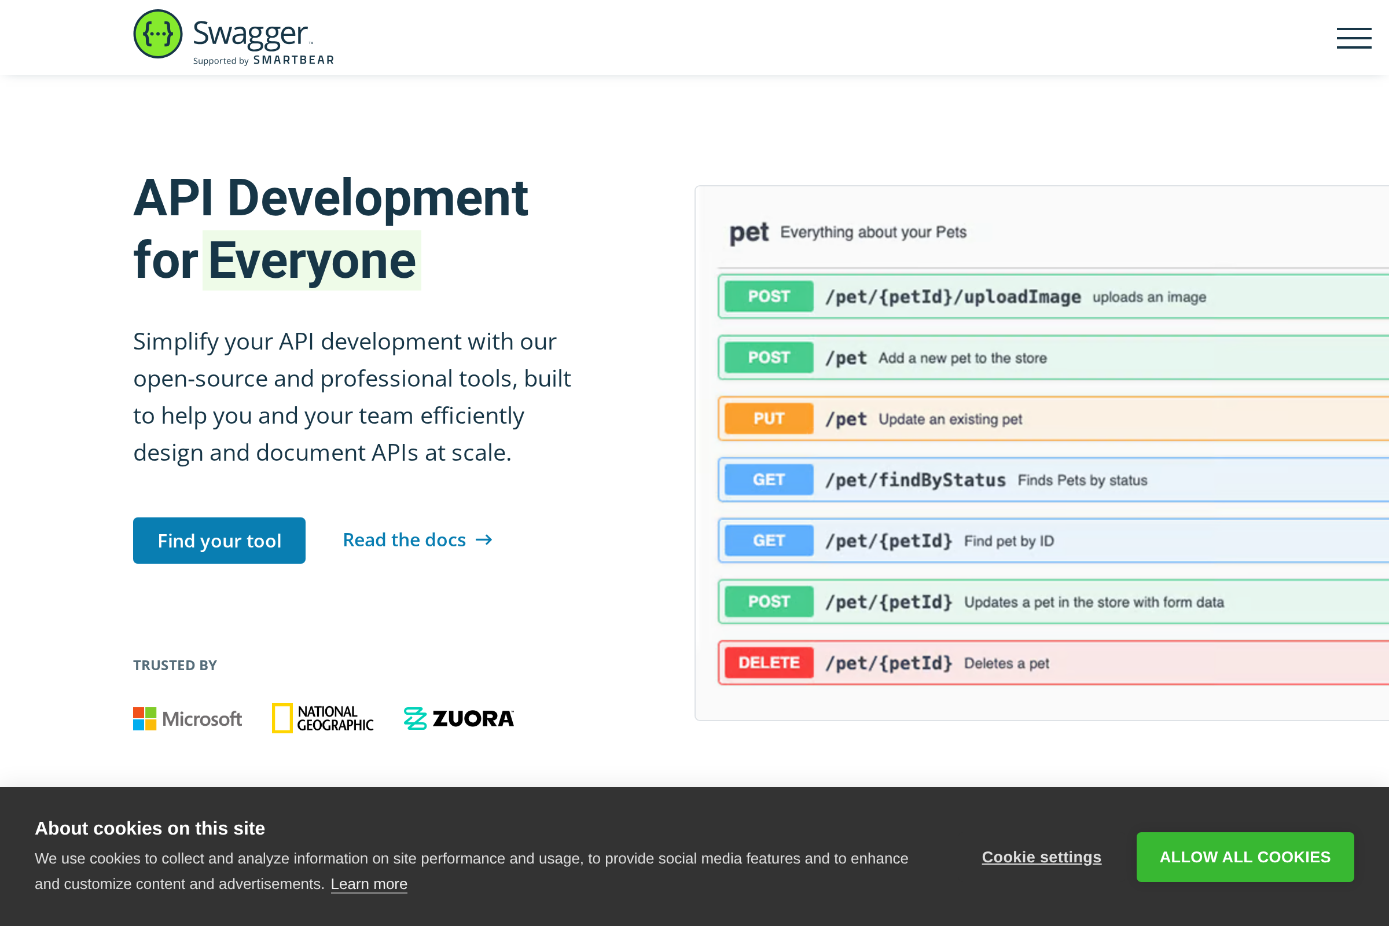Open Cookie settings in the banner
Image resolution: width=1389 pixels, height=926 pixels.
pyautogui.click(x=1041, y=857)
